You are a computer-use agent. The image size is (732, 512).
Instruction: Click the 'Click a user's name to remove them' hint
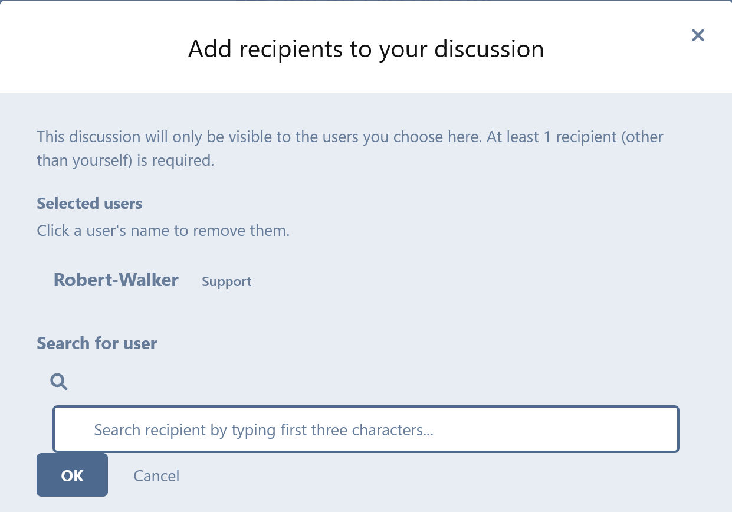163,231
